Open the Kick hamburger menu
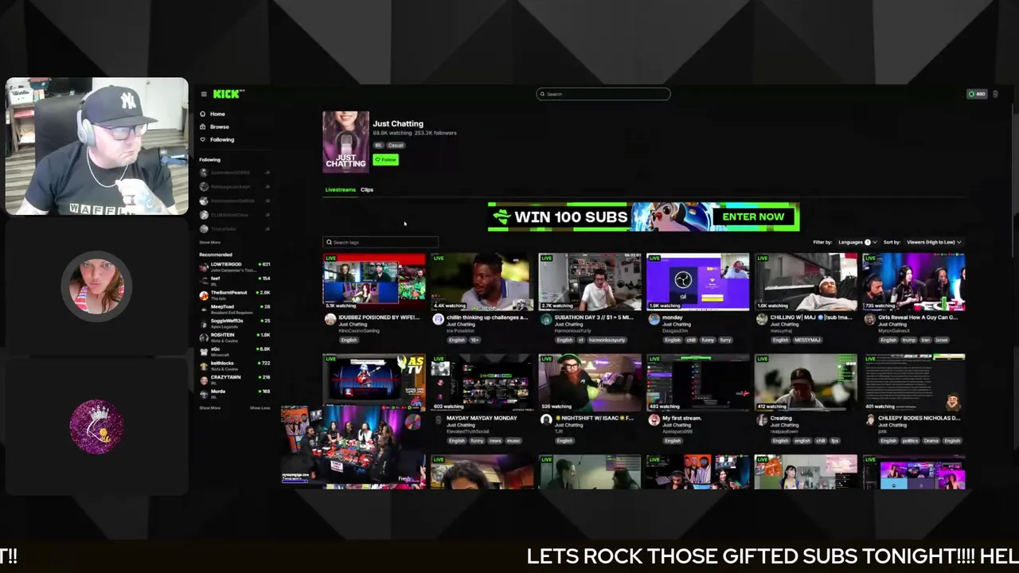Image resolution: width=1019 pixels, height=573 pixels. (x=204, y=94)
